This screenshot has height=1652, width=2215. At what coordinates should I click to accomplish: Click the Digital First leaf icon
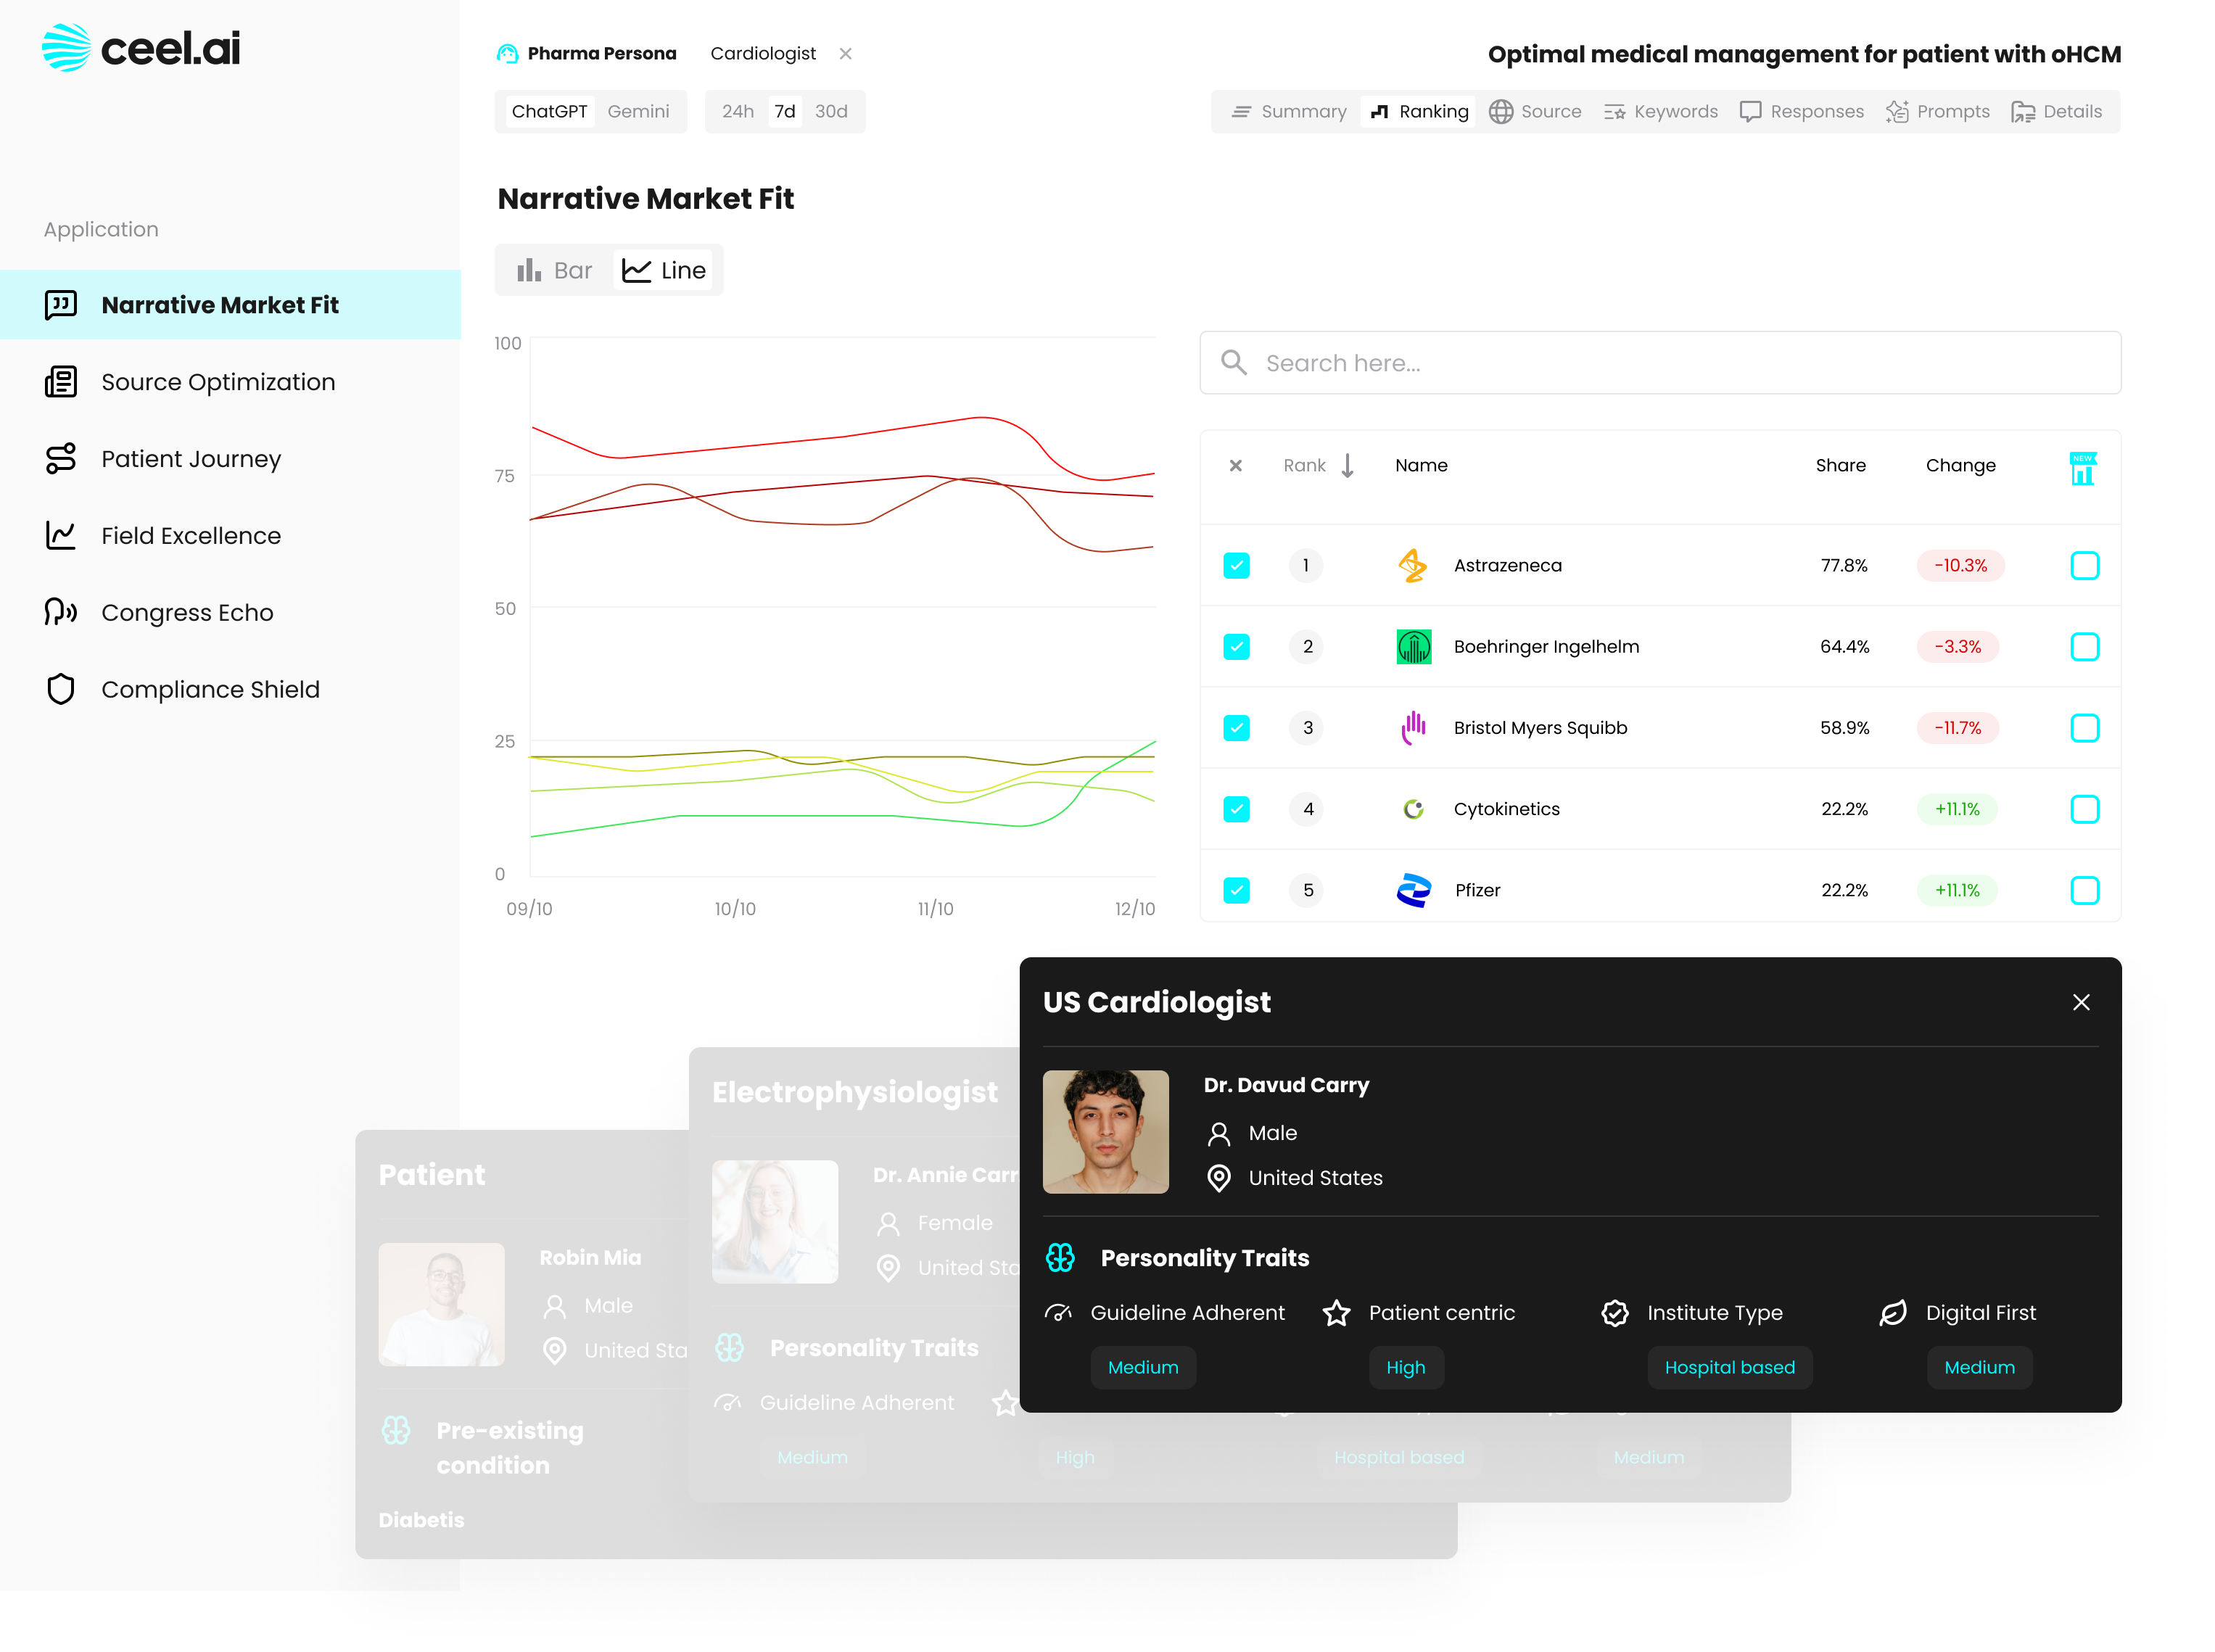coord(1893,1312)
